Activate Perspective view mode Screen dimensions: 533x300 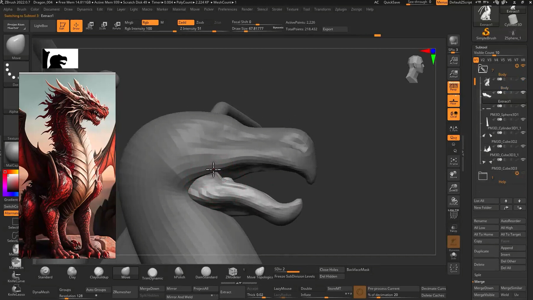[453, 87]
